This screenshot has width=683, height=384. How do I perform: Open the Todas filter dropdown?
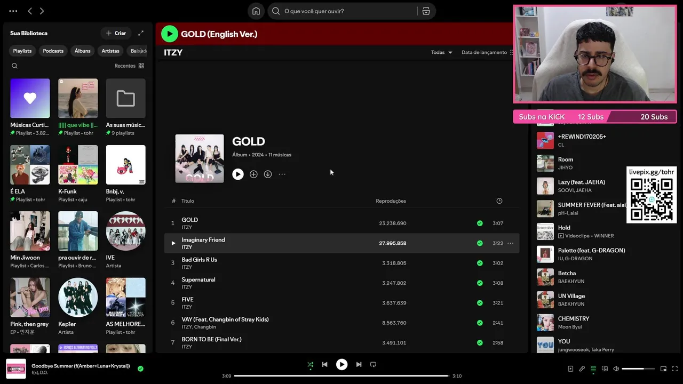tap(441, 52)
